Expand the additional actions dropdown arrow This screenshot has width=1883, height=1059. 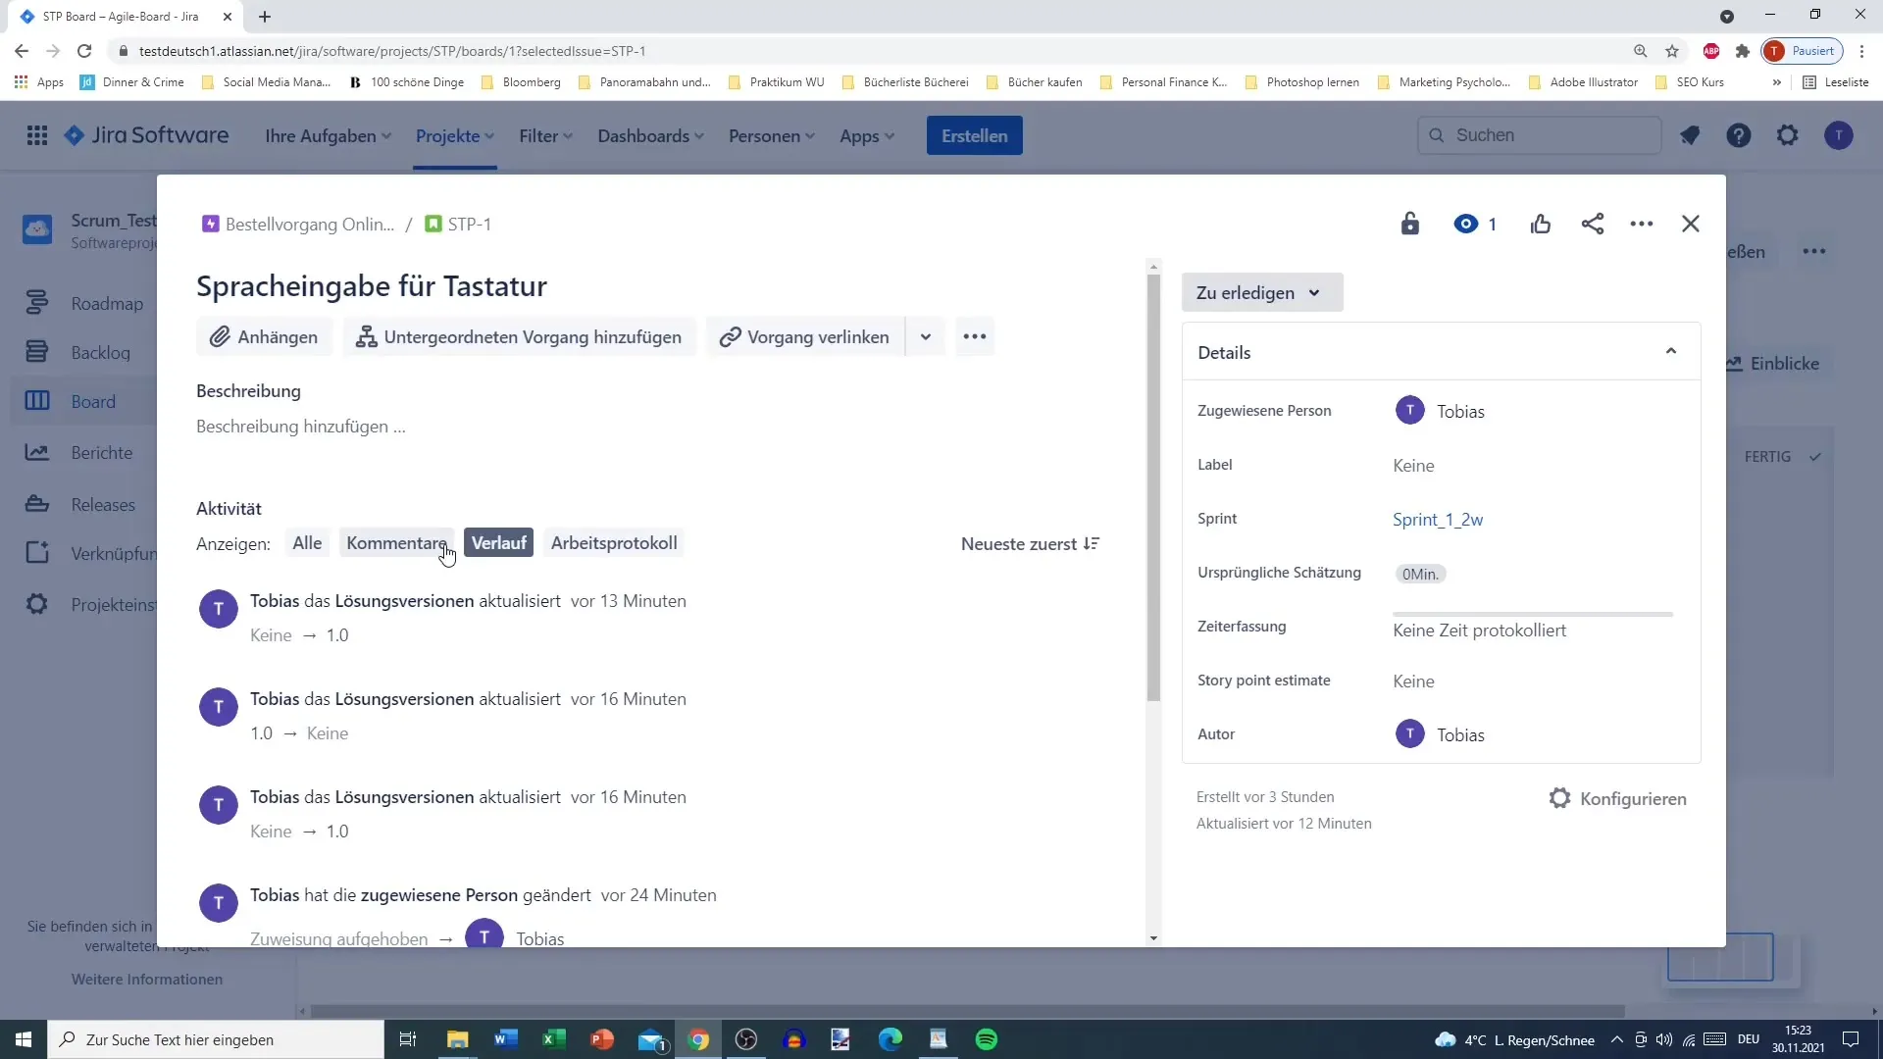(x=926, y=336)
